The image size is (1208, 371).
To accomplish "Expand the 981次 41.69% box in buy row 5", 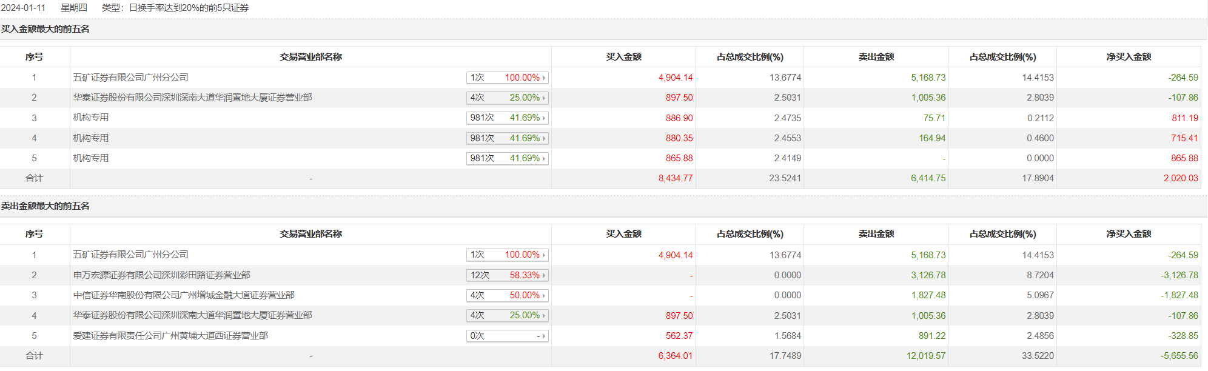I will (x=544, y=159).
